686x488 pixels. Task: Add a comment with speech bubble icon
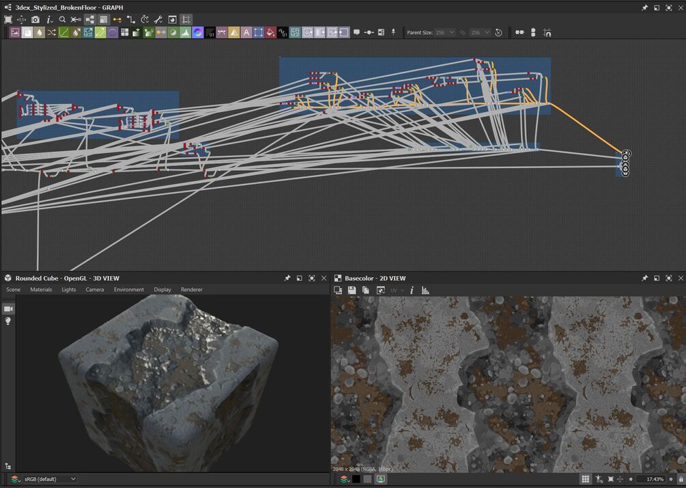356,32
